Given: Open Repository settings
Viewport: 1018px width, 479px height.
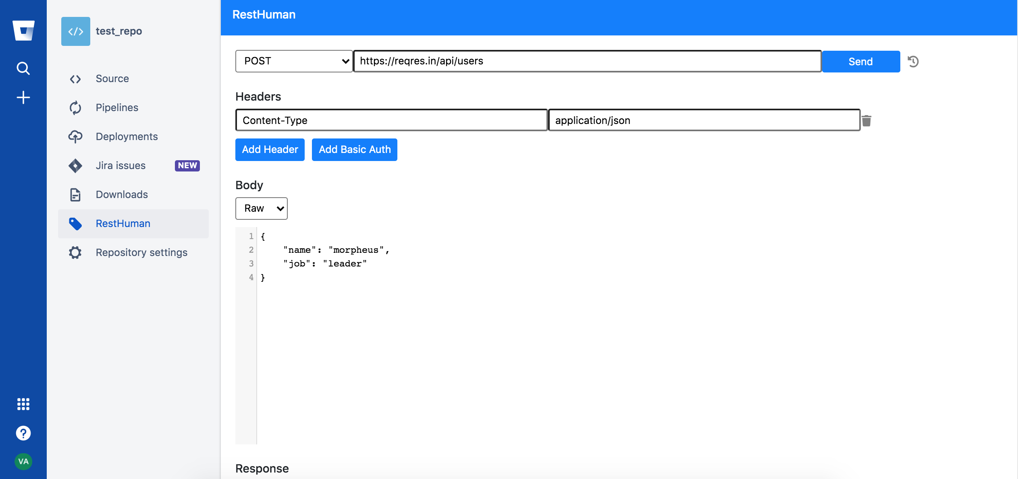Looking at the screenshot, I should click(x=141, y=252).
